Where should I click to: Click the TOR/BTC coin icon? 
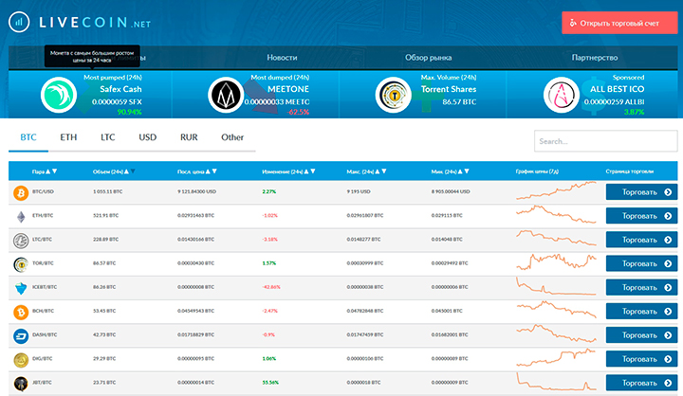point(21,264)
